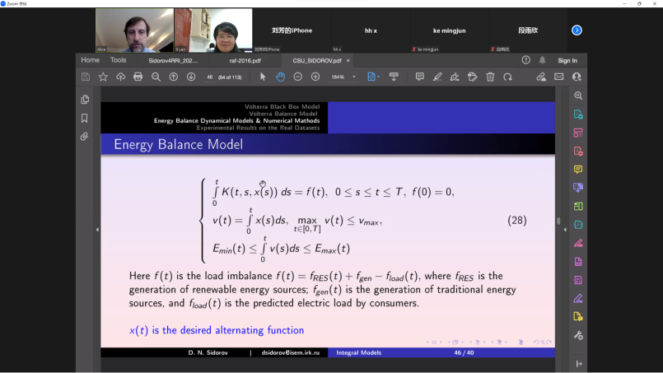Screen dimensions: 663x373
Task: Open the attachments paperclip panel
Action: pos(85,137)
